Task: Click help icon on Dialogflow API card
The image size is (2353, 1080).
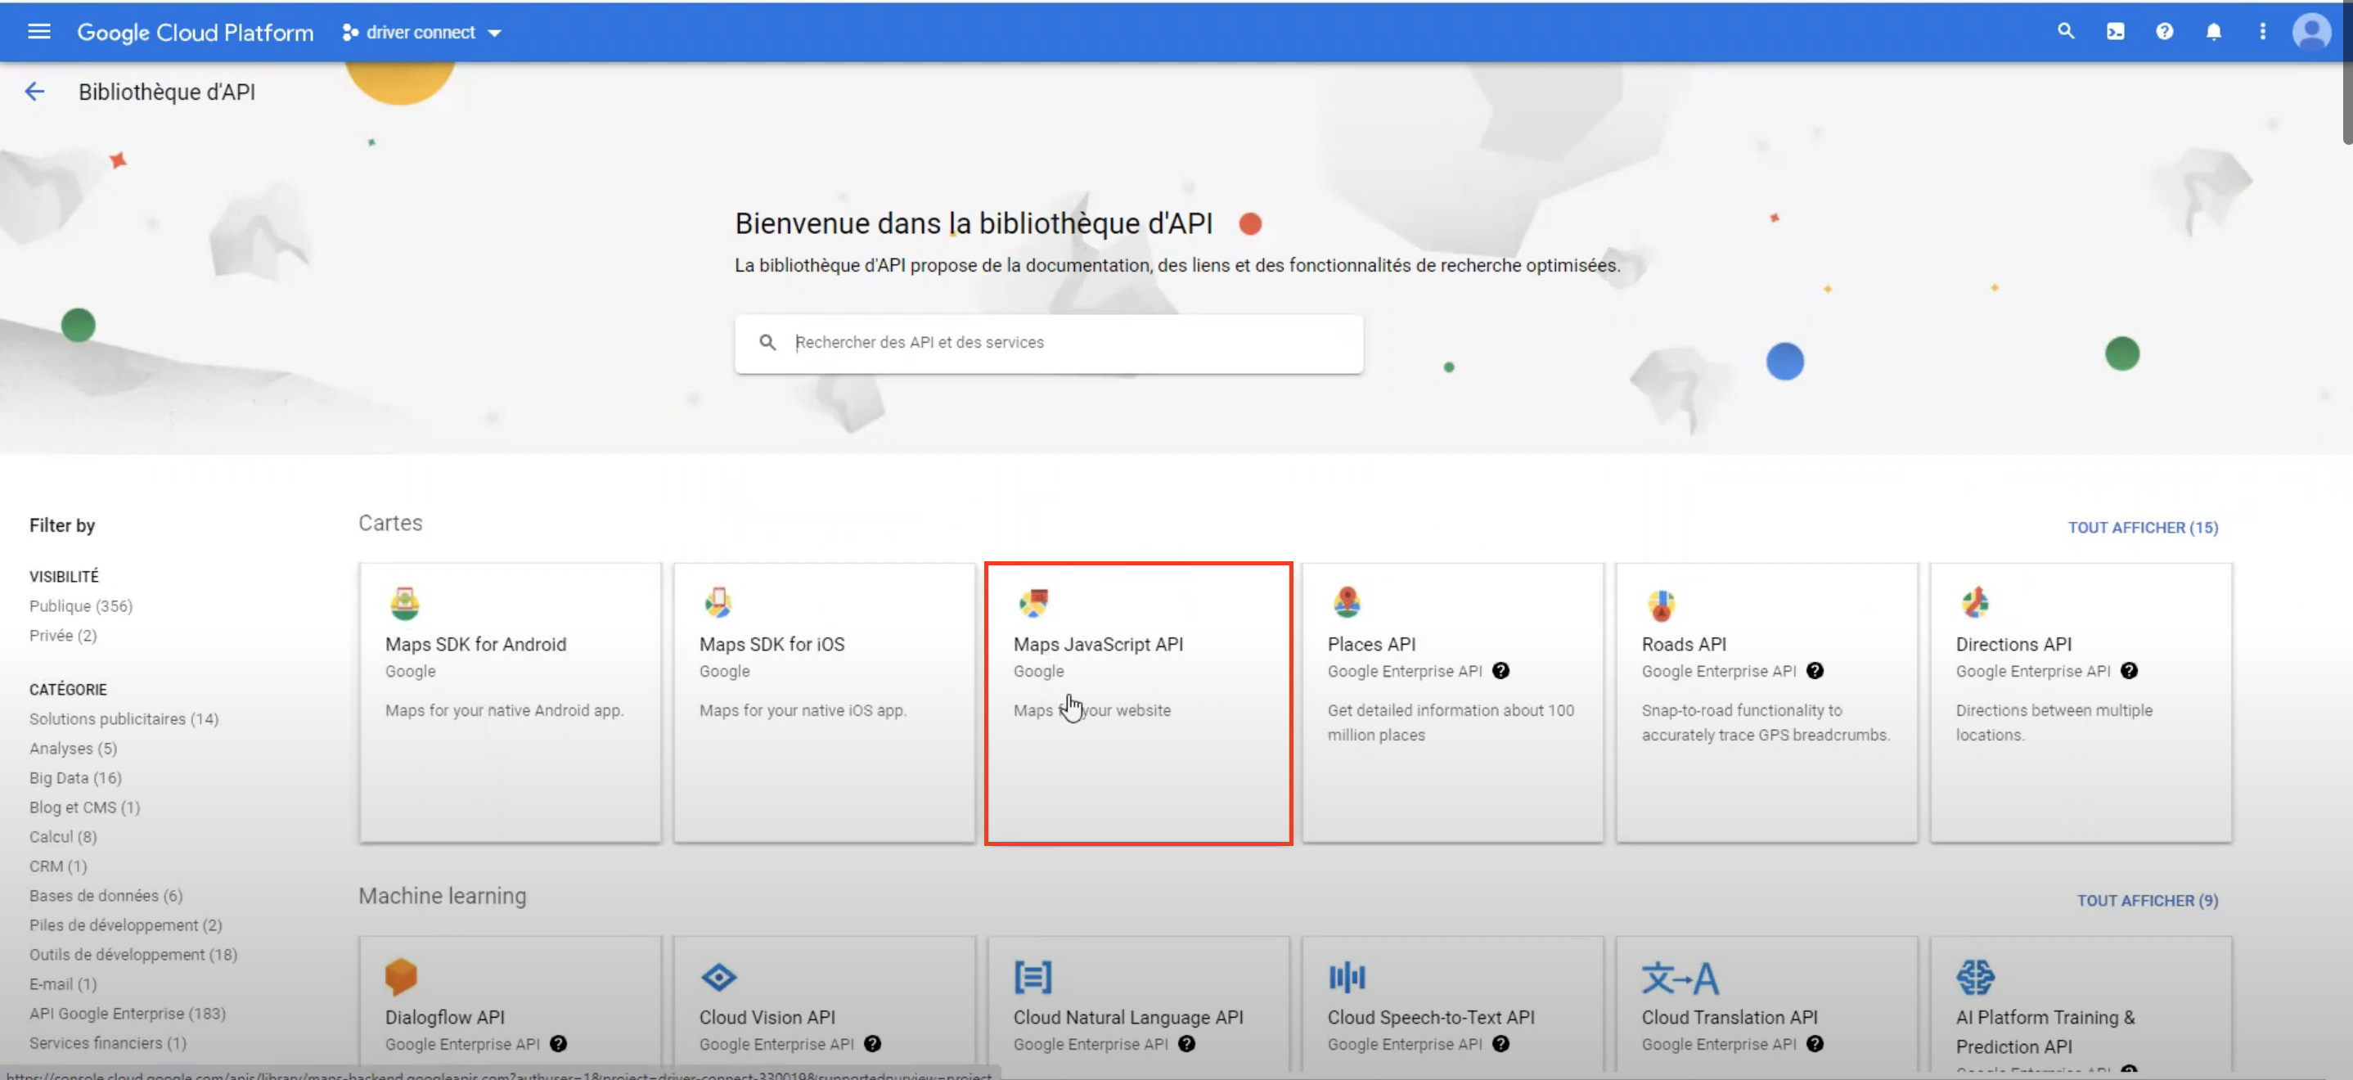Action: [558, 1043]
